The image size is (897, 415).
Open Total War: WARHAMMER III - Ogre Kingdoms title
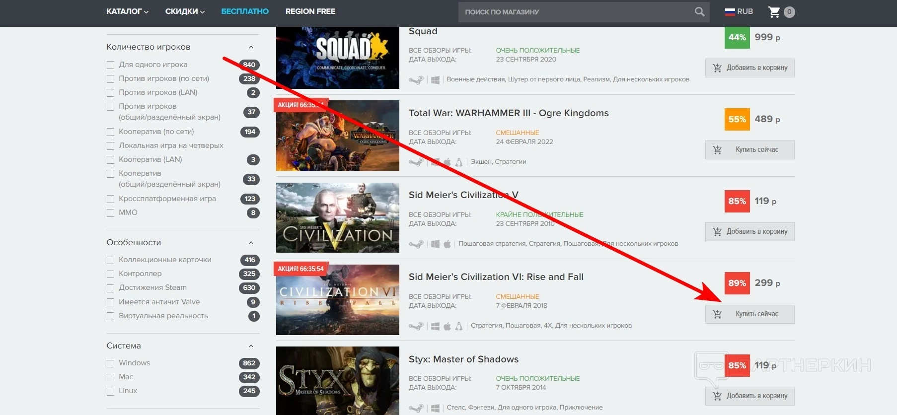509,113
